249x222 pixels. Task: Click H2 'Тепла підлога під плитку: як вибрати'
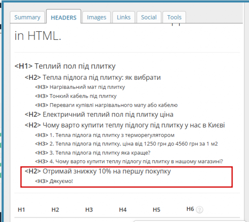click(93, 78)
